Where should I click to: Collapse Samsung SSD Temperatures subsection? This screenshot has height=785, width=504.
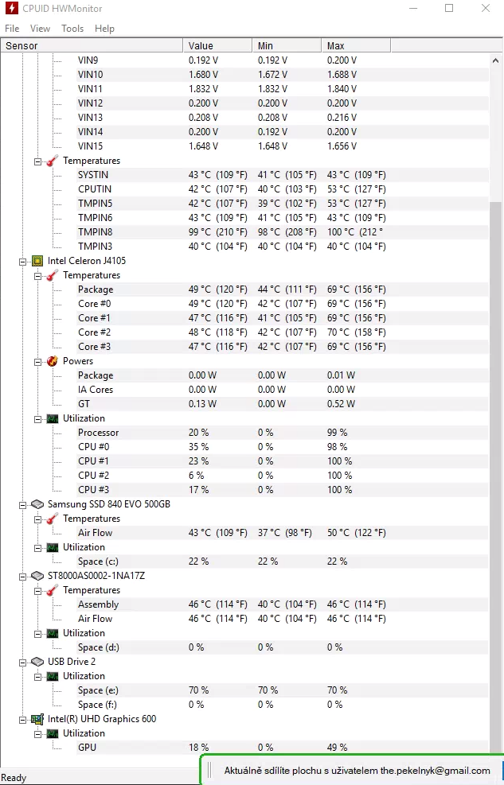point(37,519)
